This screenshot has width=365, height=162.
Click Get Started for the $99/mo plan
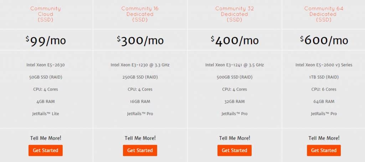[45, 150]
